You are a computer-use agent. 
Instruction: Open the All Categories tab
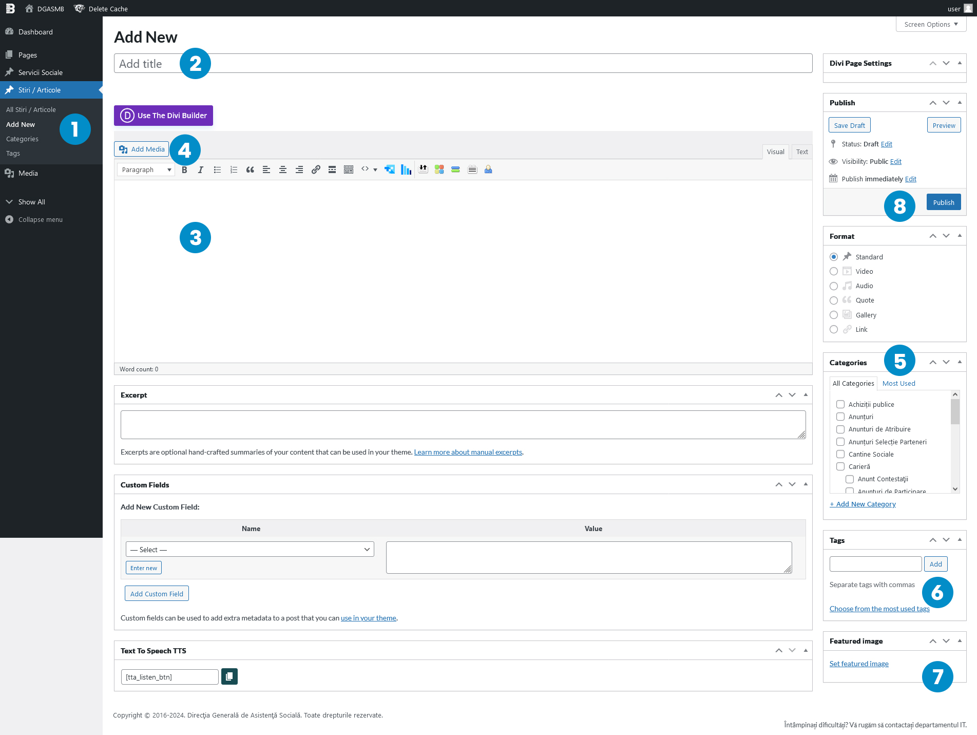point(853,383)
